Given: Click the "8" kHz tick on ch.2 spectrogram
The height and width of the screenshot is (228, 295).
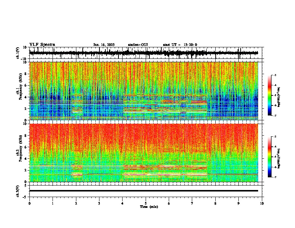Looking at the screenshot, I should (x=26, y=136).
